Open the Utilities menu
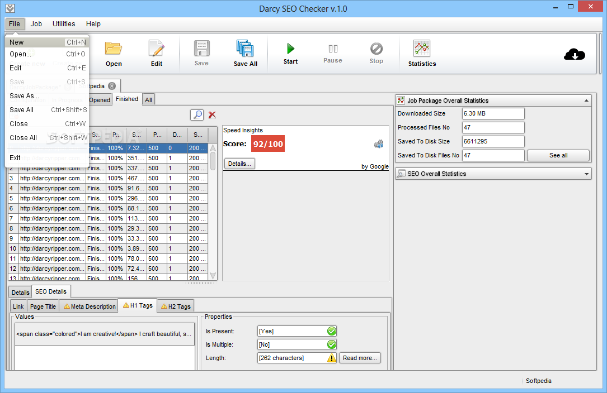The width and height of the screenshot is (607, 393). coord(64,24)
